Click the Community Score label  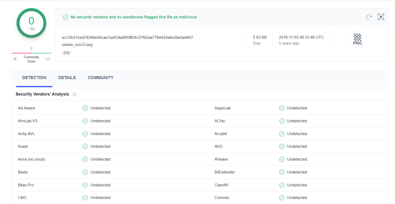pyautogui.click(x=32, y=59)
